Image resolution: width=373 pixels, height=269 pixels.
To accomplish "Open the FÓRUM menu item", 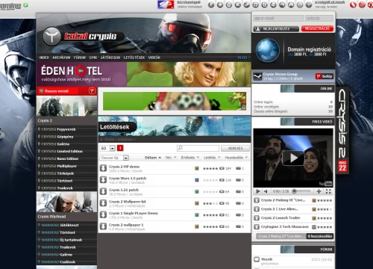I will (x=80, y=58).
